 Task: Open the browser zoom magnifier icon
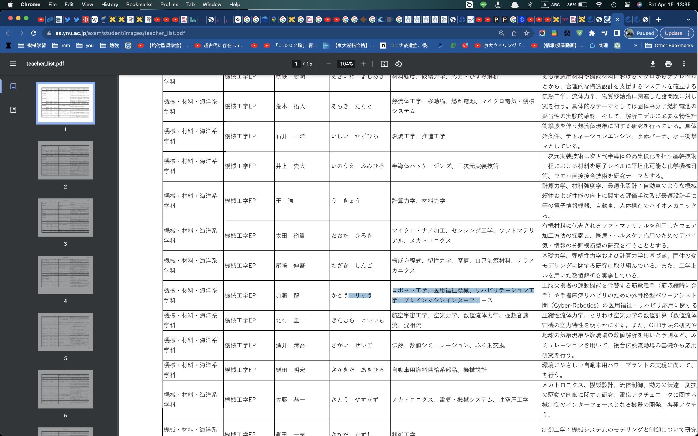502,33
